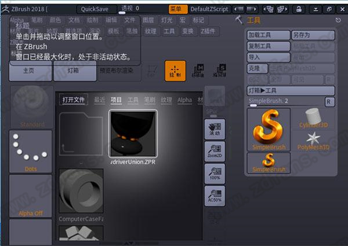Click the hammer icon beside 工具 title
348x246 pixels.
point(239,20)
